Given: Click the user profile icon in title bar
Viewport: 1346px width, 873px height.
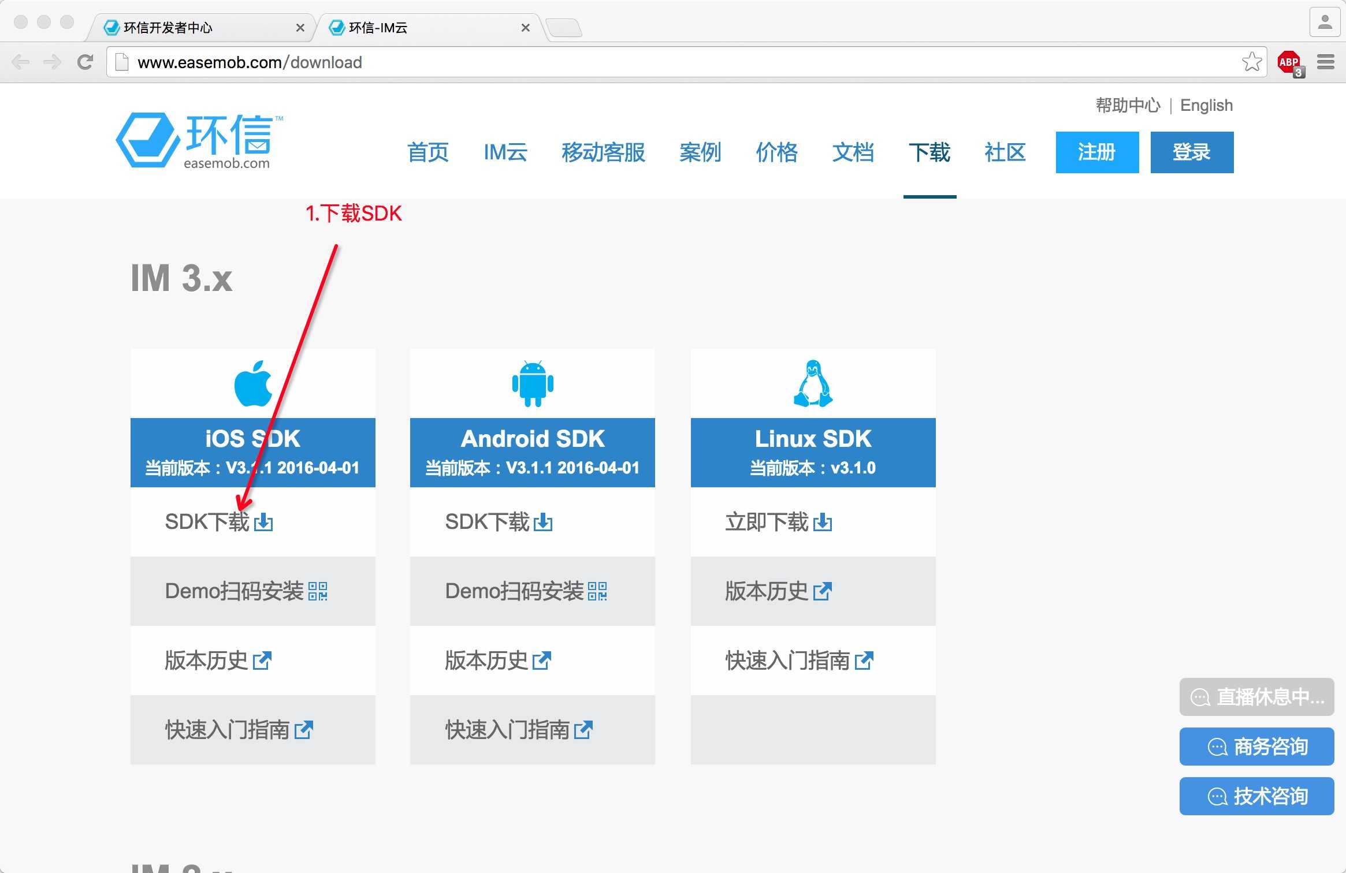Looking at the screenshot, I should 1325,23.
